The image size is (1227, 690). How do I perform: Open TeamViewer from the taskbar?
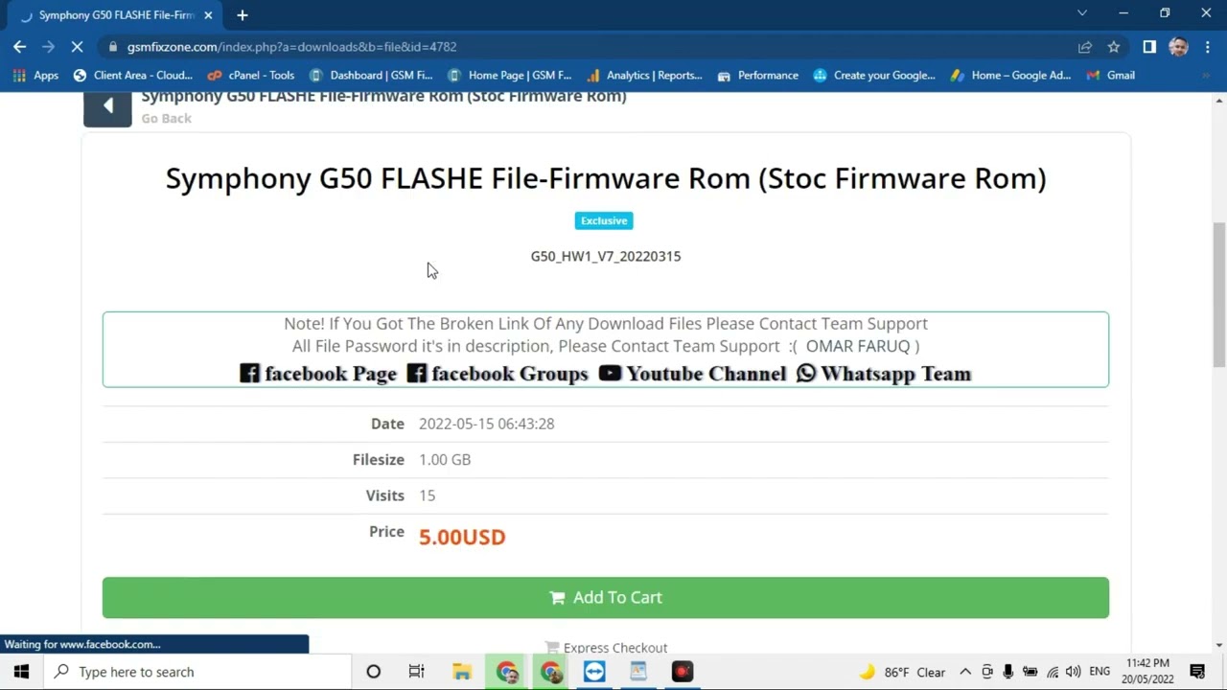[594, 672]
